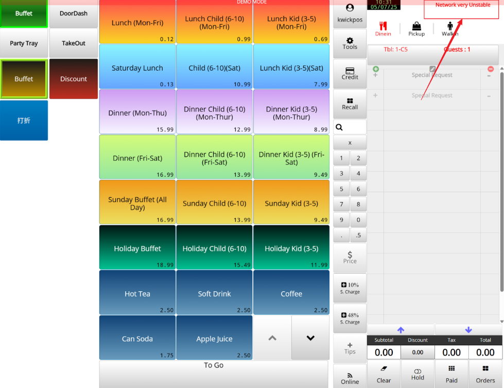Click the keypad x button
Viewport: 504px width, 388px height.
coord(350,143)
